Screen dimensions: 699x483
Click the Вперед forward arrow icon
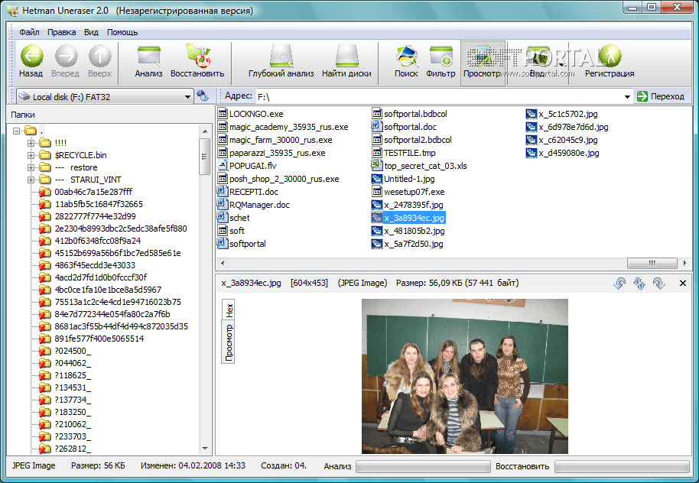click(x=66, y=57)
